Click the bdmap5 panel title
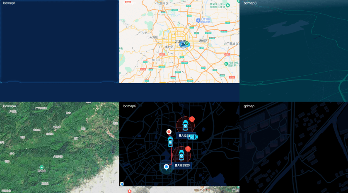Image resolution: width=348 pixels, height=193 pixels. 130,106
